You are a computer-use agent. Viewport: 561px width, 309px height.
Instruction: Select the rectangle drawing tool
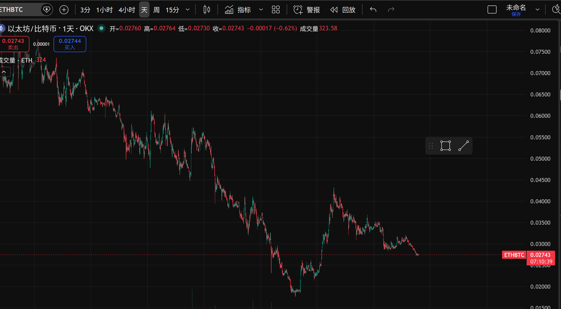[446, 146]
